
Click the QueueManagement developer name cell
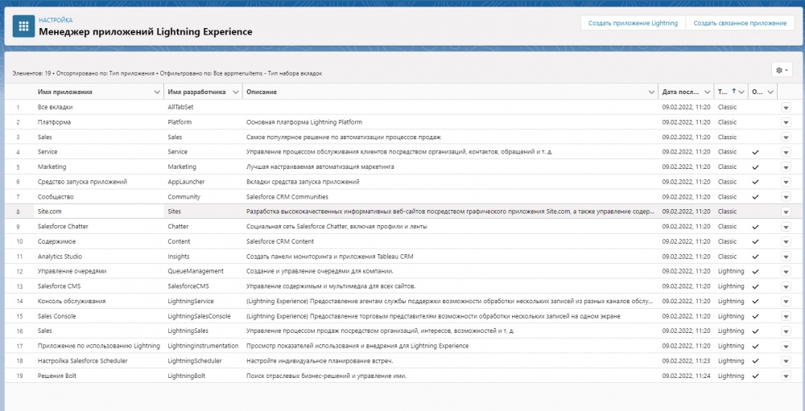coord(196,271)
